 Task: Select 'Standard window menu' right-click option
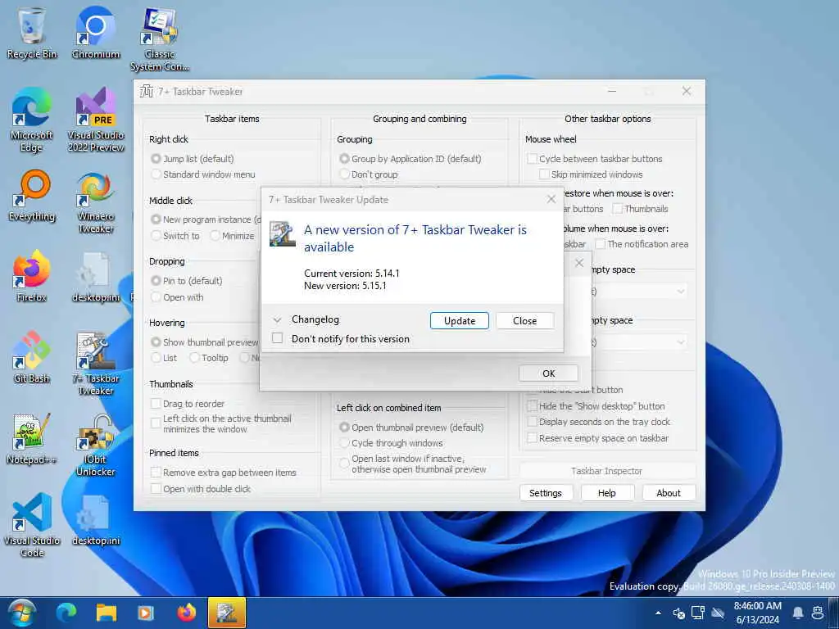click(156, 174)
